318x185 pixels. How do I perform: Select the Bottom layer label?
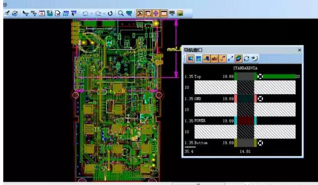pyautogui.click(x=201, y=143)
